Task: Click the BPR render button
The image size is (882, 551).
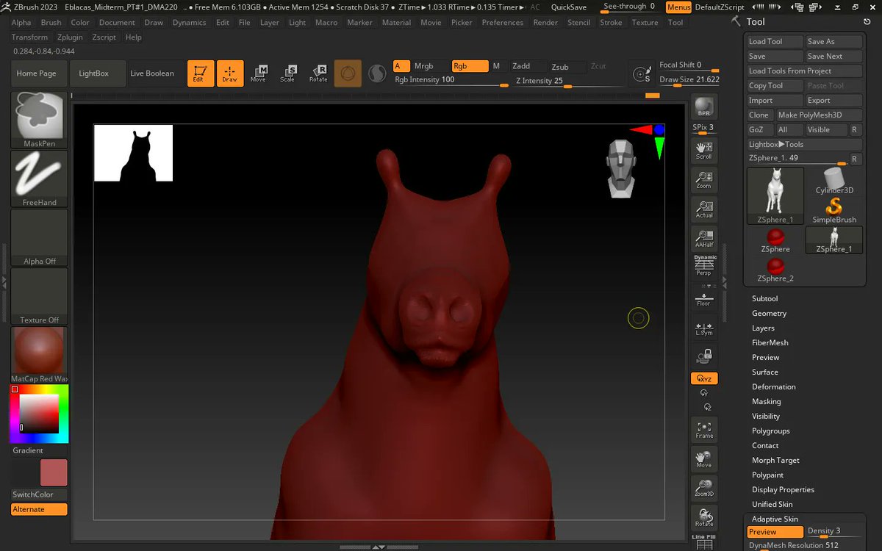Action: tap(704, 107)
